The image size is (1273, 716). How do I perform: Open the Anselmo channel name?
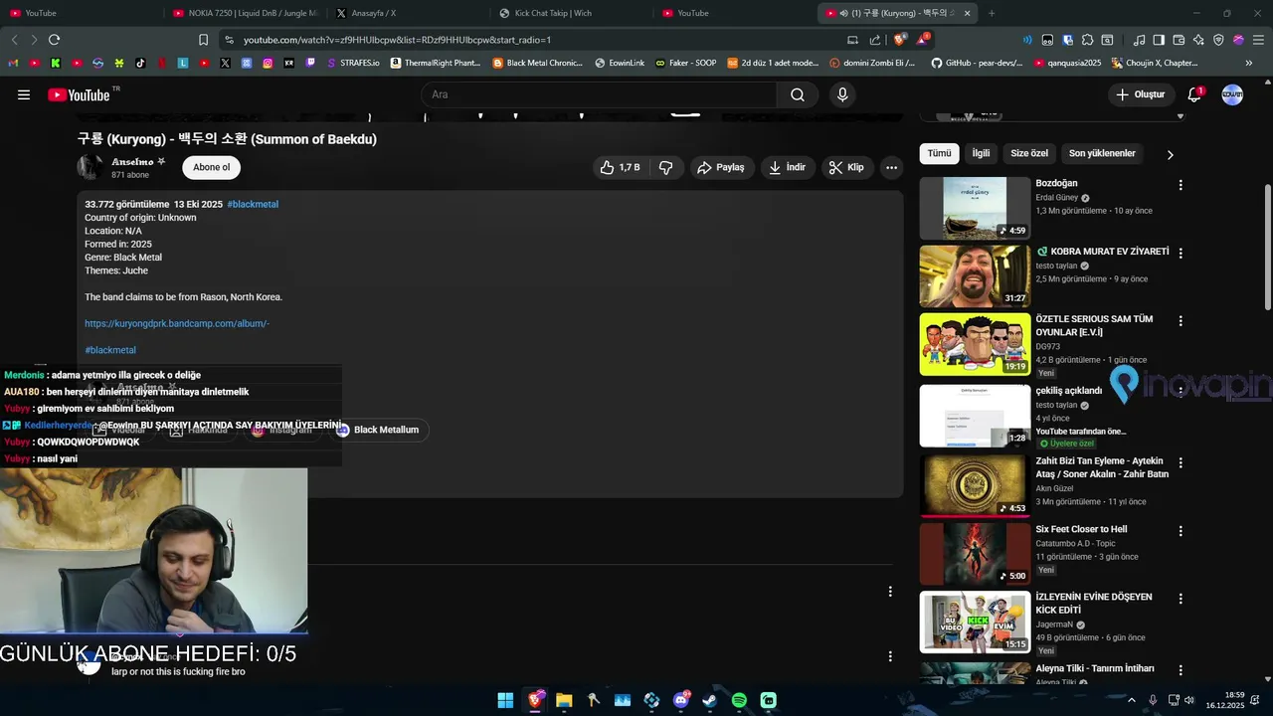pyautogui.click(x=132, y=161)
